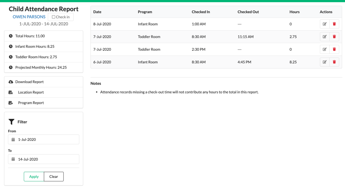Screen dimensions: 345x193
Task: Open Owen Parsons profile link
Action: 29,17
